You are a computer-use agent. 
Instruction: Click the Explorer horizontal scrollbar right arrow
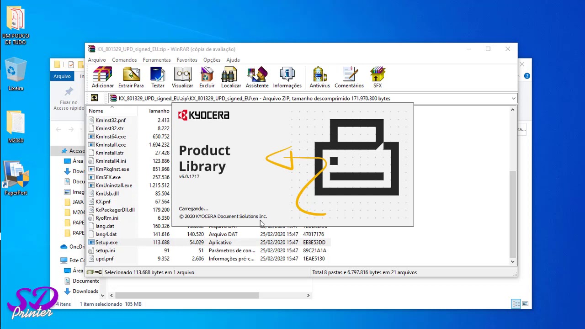308,295
